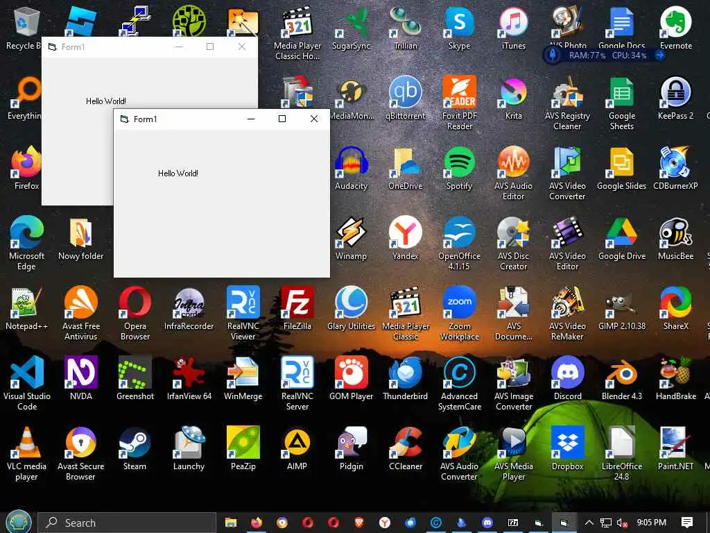Screen dimensions: 710x533
Task: Click Hello World! label in back Form1
Action: tap(106, 101)
